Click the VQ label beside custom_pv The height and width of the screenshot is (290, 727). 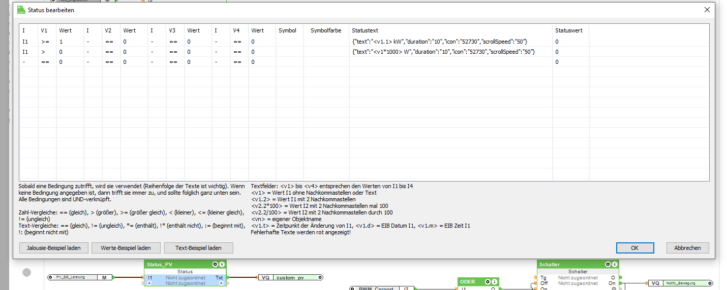pos(266,277)
